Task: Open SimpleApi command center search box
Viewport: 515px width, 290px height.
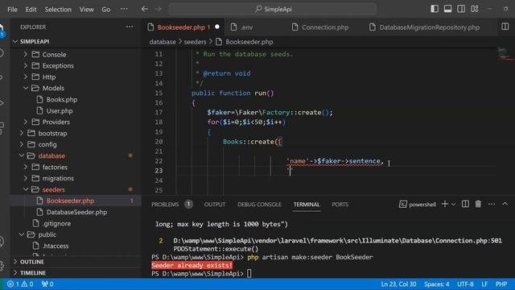Action: (272, 9)
